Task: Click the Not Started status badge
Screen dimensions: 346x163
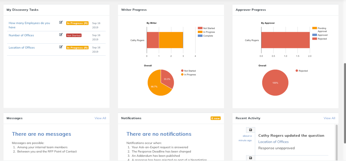Action: click(74, 36)
